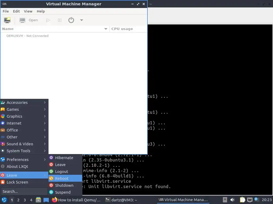The height and width of the screenshot is (204, 273).
Task: Open the Help menu
Action: (41, 11)
